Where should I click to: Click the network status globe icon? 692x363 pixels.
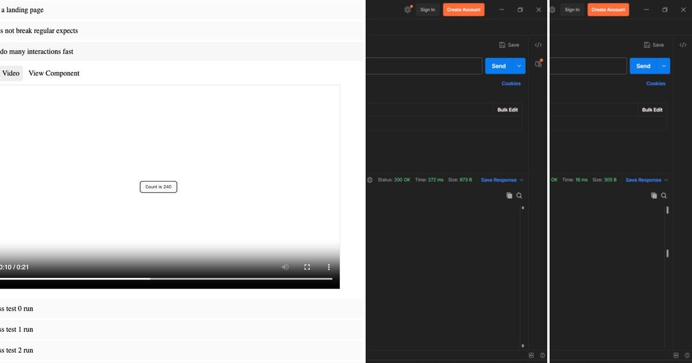click(x=369, y=179)
